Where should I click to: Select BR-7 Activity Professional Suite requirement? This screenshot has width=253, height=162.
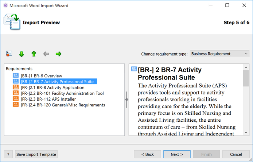click(x=57, y=82)
